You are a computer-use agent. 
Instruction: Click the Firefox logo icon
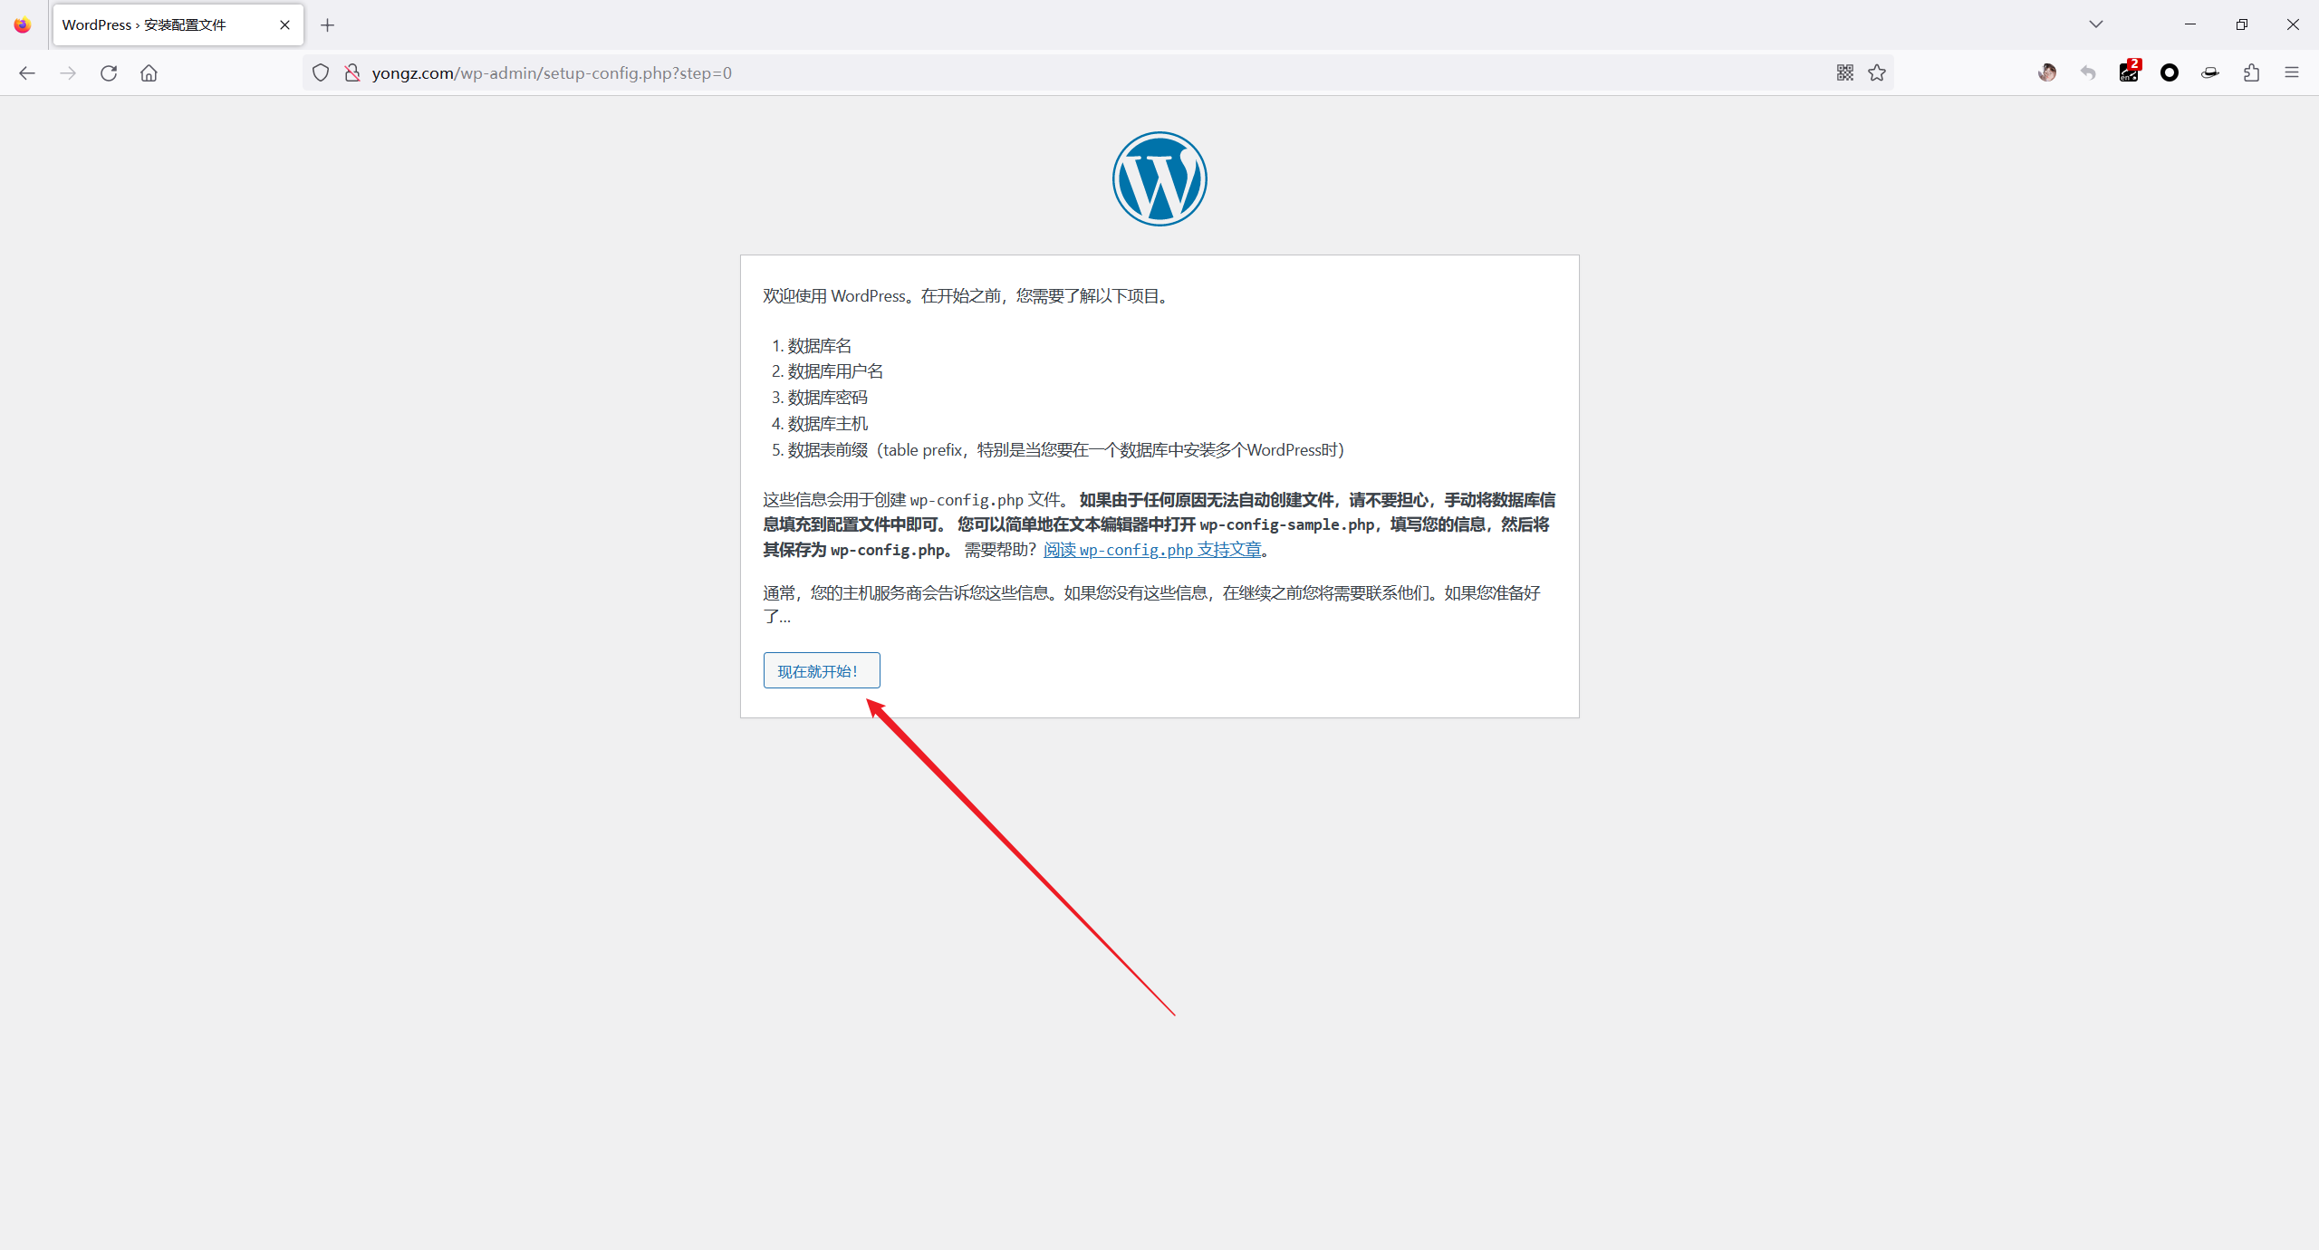pos(23,24)
